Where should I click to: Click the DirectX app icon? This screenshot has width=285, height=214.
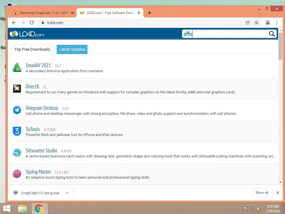[x=17, y=89]
